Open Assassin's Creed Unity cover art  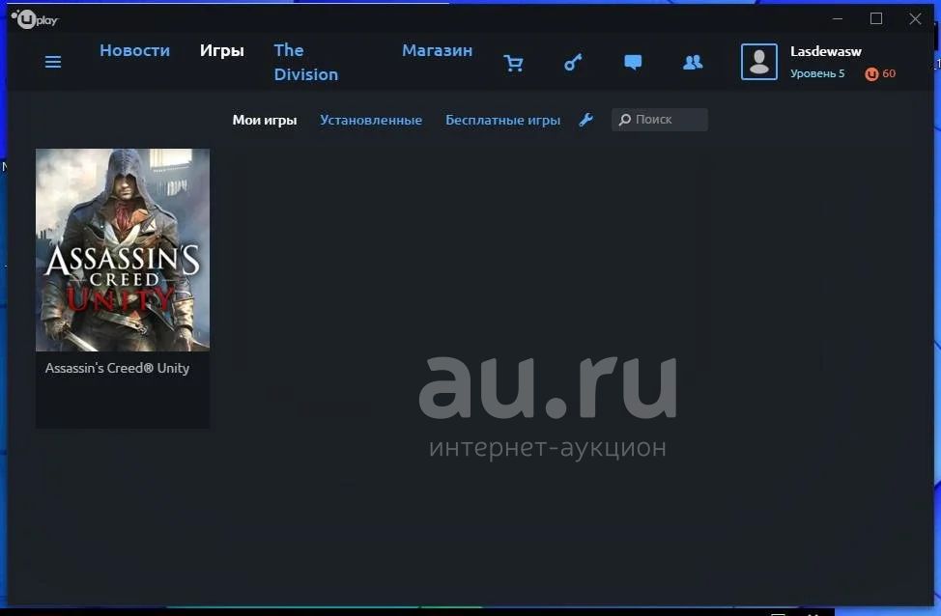pos(123,249)
